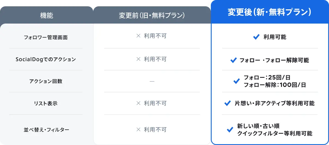Click the X icon in リスト表示 row
The height and width of the screenshot is (145, 329).
[x=138, y=103]
